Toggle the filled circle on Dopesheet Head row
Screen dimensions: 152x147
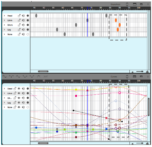28,16
